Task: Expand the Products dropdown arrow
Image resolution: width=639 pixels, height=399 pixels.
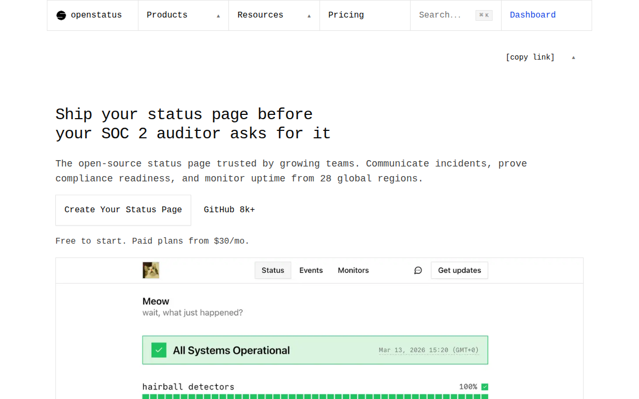Action: [218, 16]
